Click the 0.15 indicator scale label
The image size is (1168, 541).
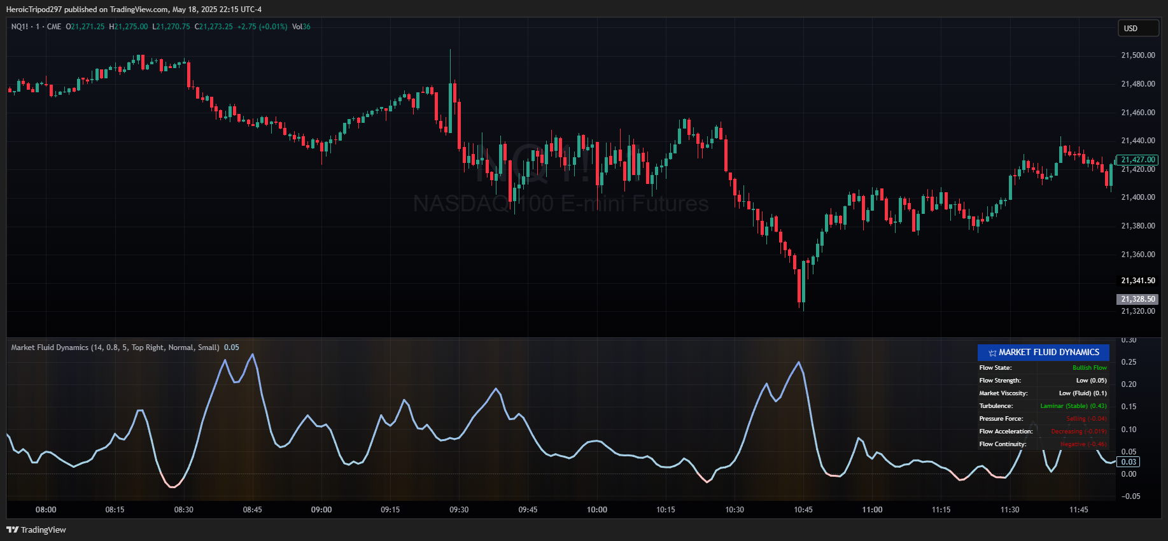coord(1129,407)
